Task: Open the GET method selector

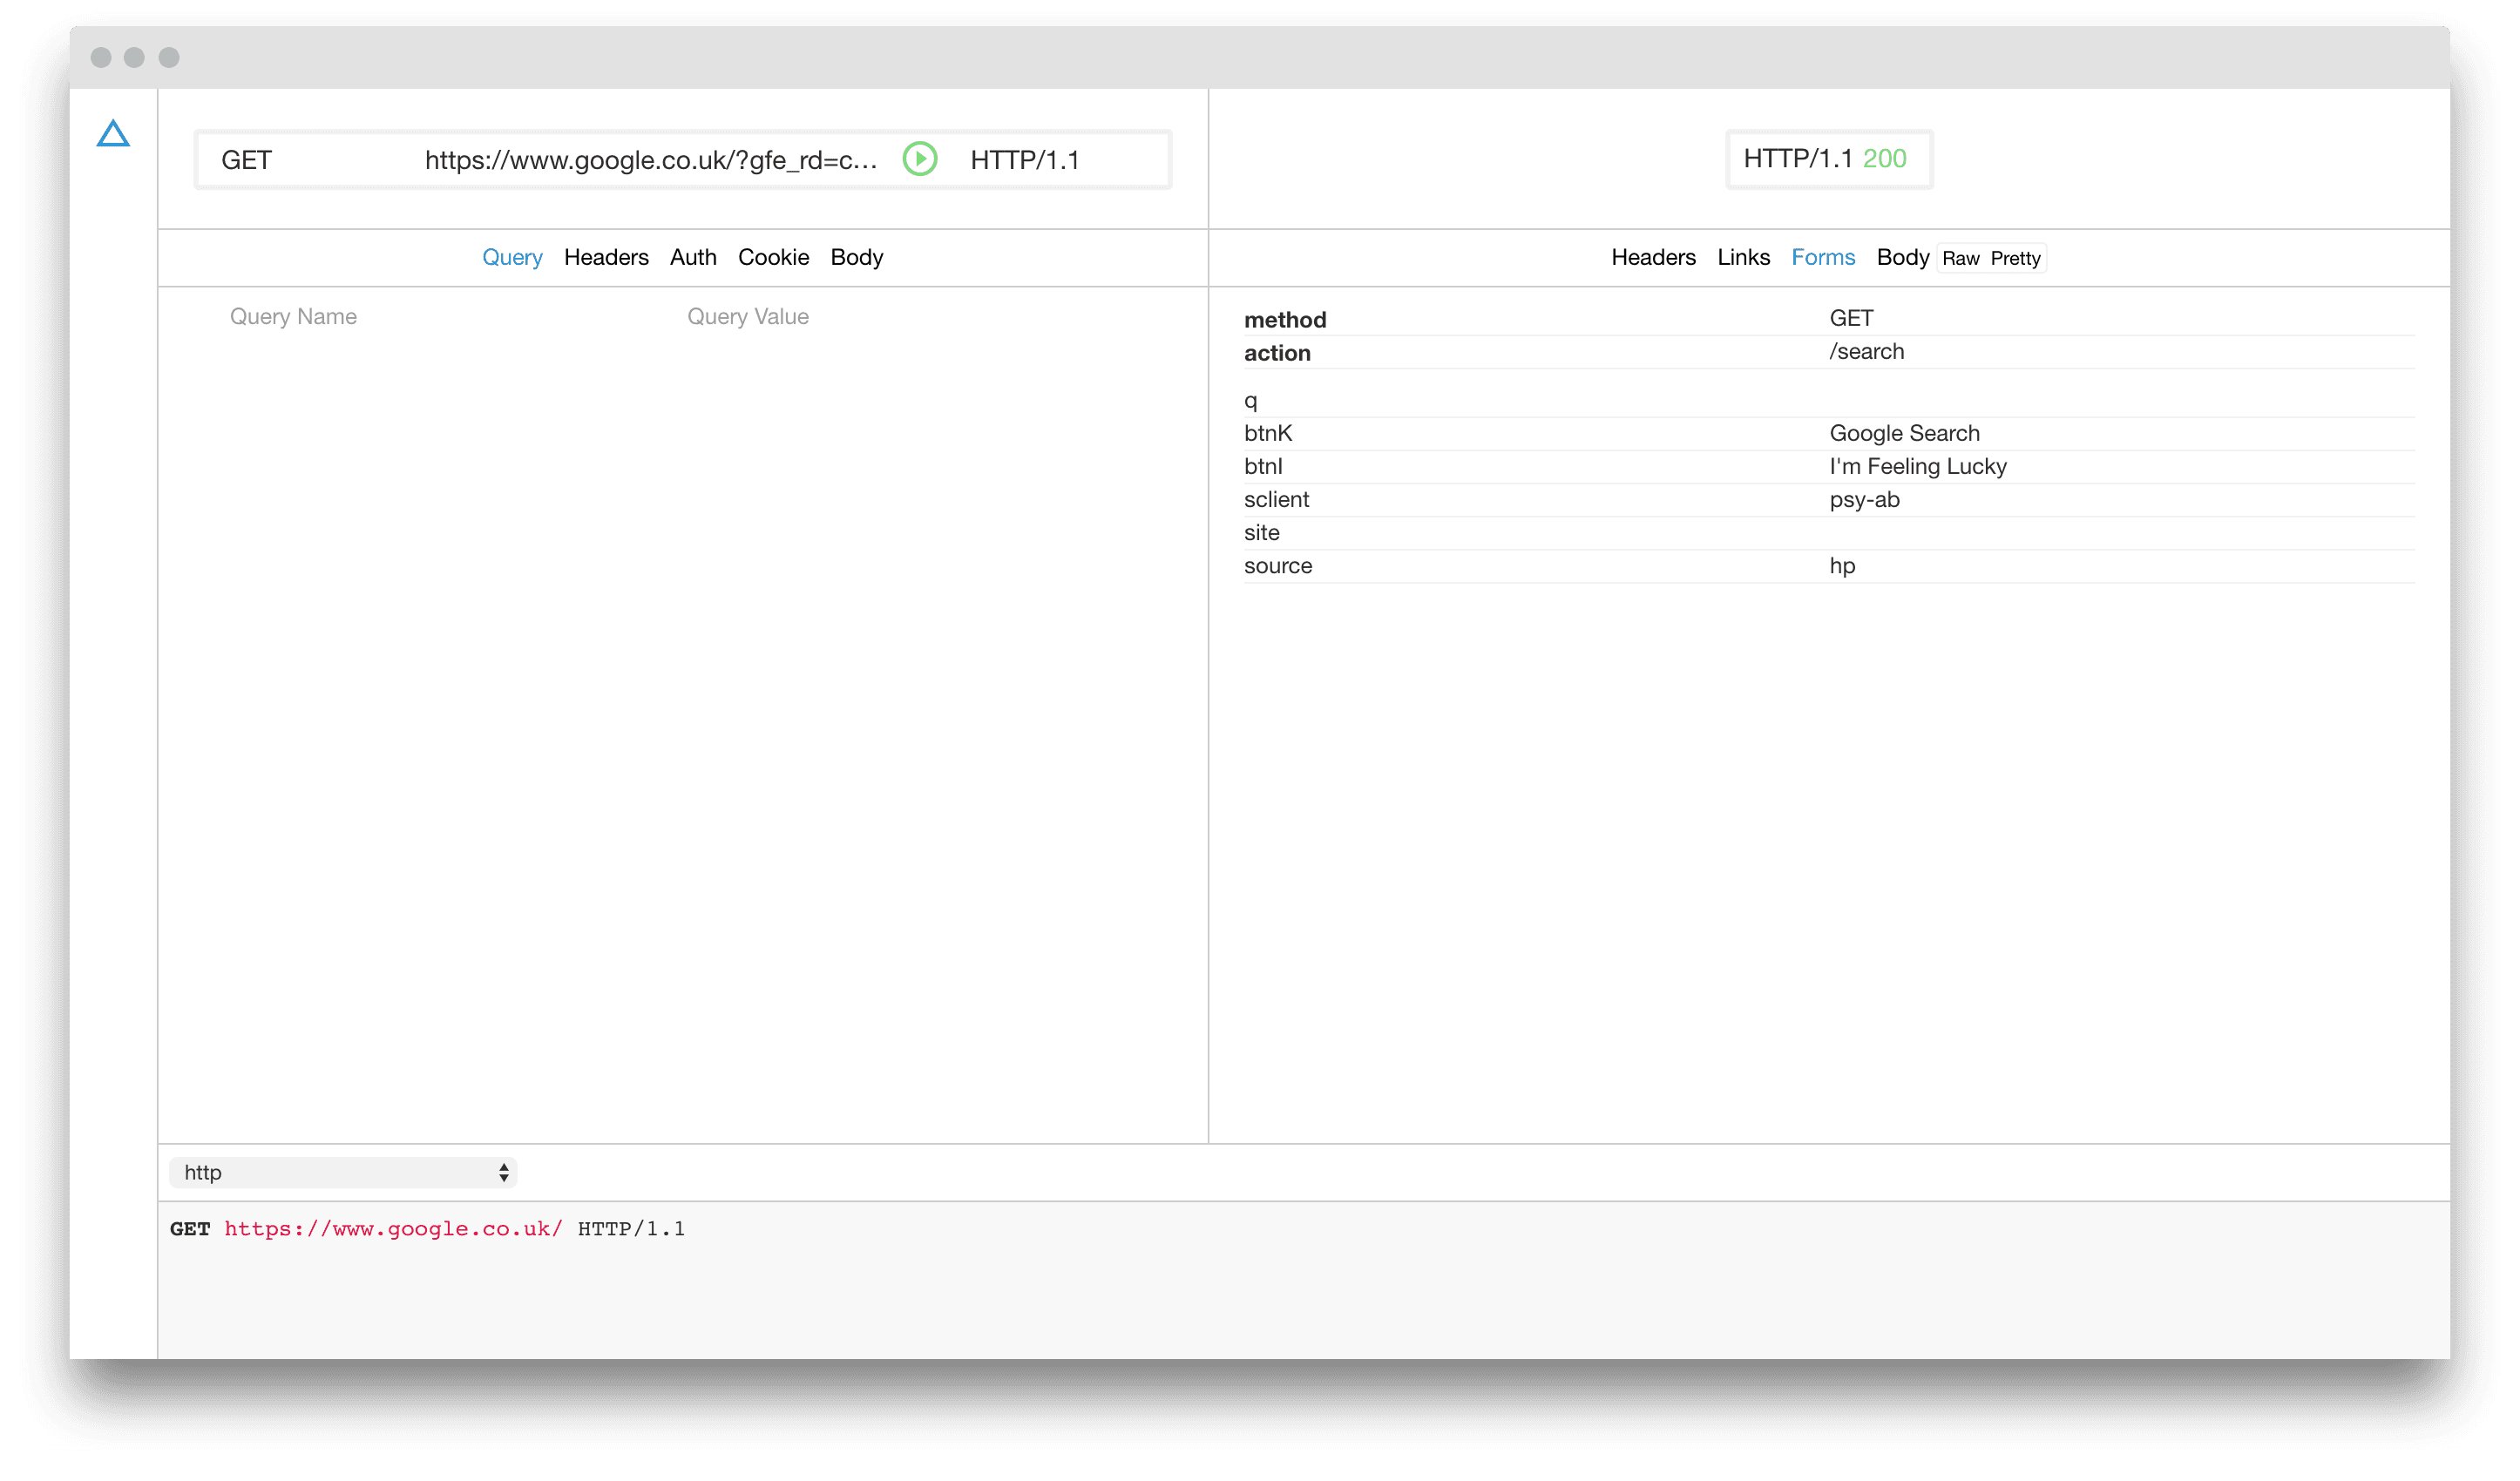Action: [246, 160]
